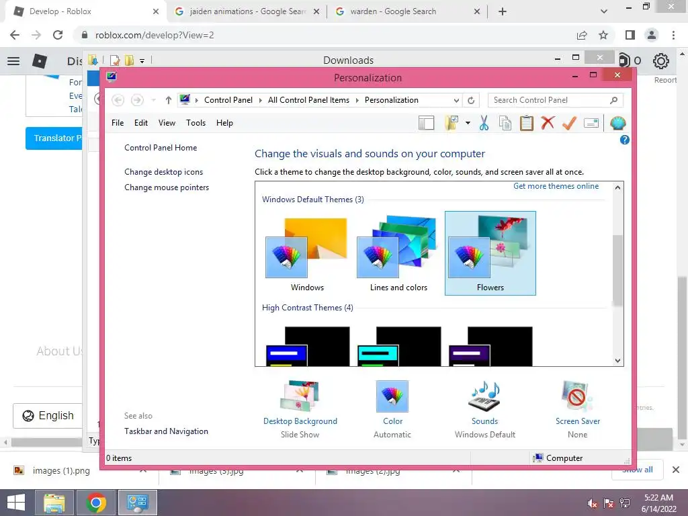Open Sounds settings
The width and height of the screenshot is (688, 516).
pos(485,409)
